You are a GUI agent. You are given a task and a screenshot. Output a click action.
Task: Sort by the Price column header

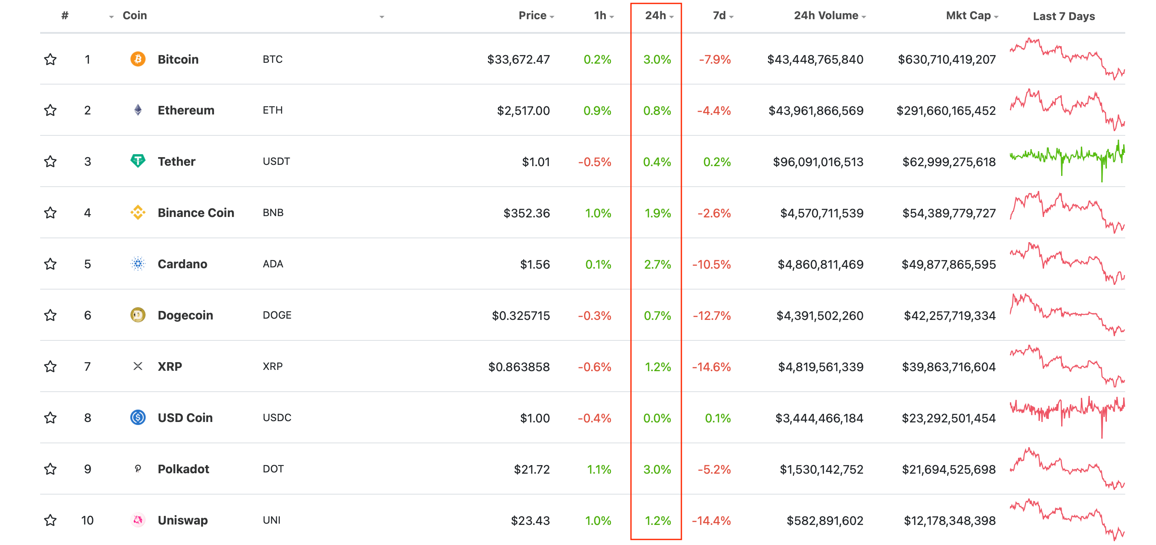click(536, 16)
